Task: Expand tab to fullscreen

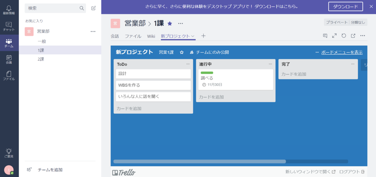Action: pos(334,36)
